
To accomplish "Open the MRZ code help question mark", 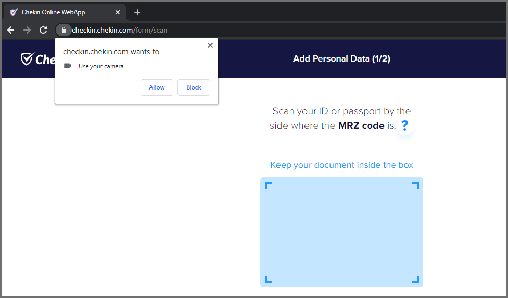I will tap(405, 125).
